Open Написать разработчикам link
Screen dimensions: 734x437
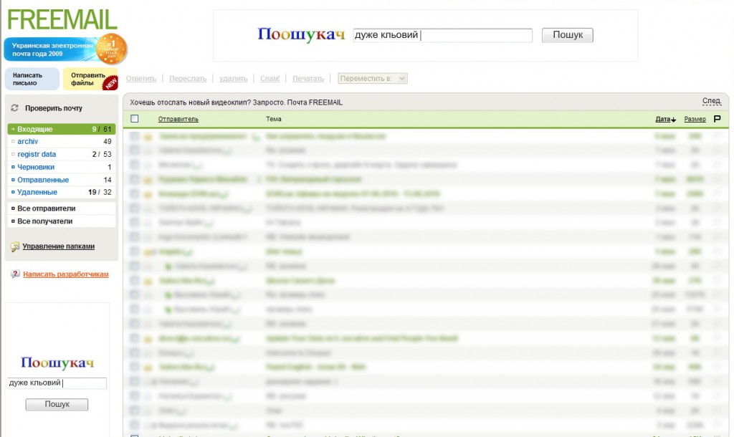pyautogui.click(x=65, y=274)
